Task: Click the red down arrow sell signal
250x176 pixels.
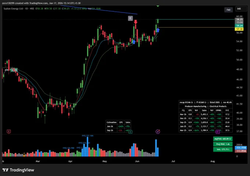Action: (x=136, y=22)
